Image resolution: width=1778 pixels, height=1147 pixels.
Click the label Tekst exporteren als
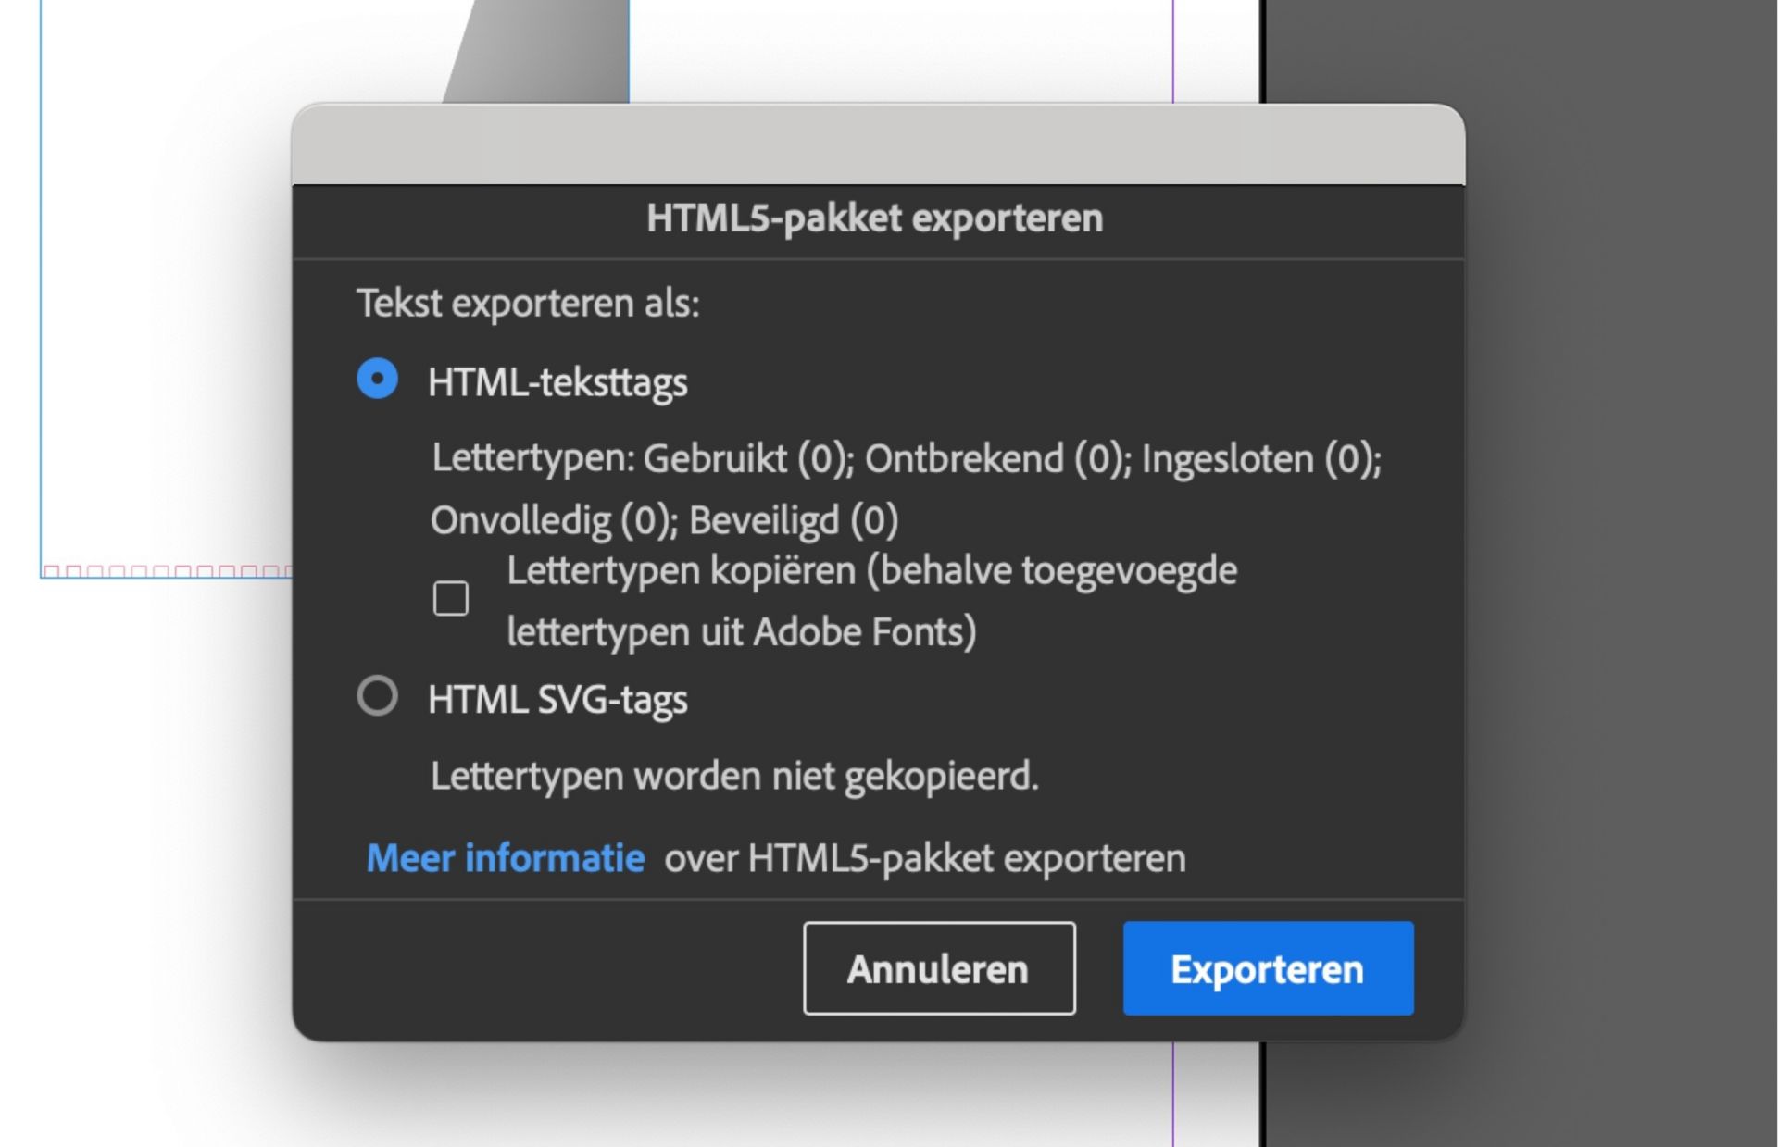pyautogui.click(x=530, y=304)
